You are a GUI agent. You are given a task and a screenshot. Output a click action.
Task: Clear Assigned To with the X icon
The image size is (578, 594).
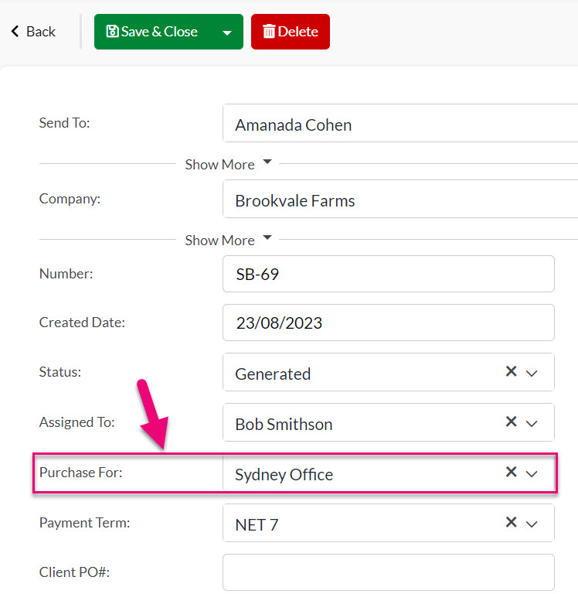(511, 422)
